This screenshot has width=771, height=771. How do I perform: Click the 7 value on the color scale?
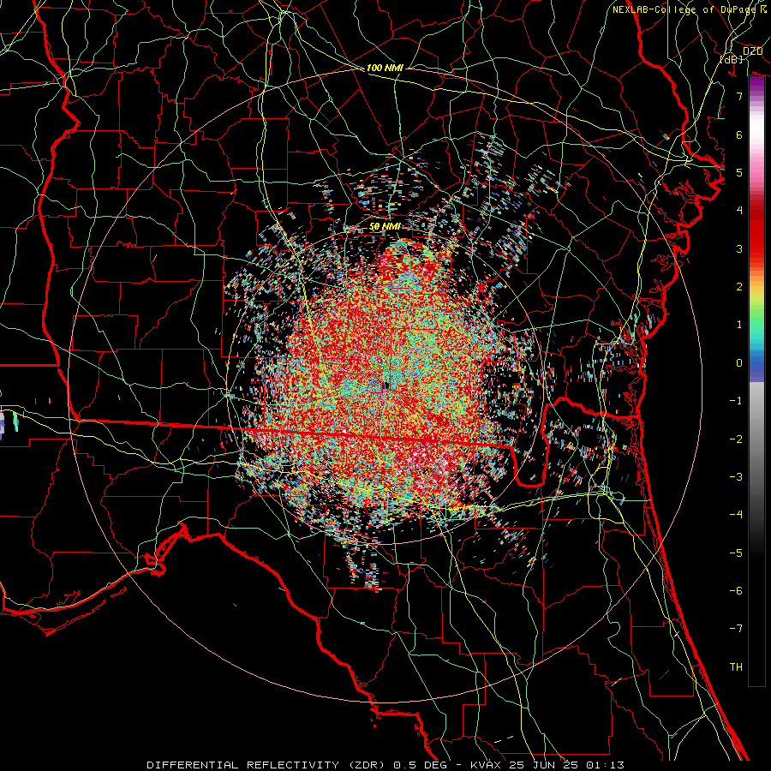click(739, 96)
